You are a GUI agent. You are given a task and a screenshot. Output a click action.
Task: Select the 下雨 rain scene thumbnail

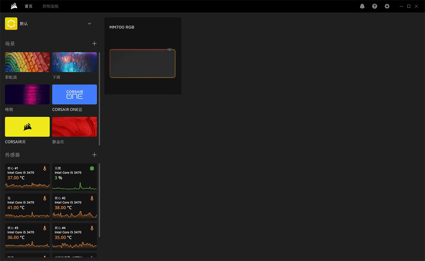tap(75, 62)
